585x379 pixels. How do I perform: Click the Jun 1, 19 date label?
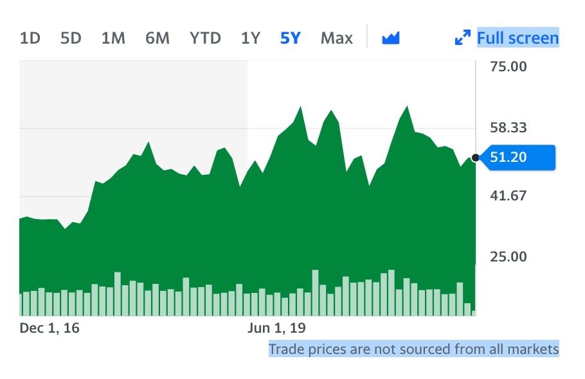point(276,328)
